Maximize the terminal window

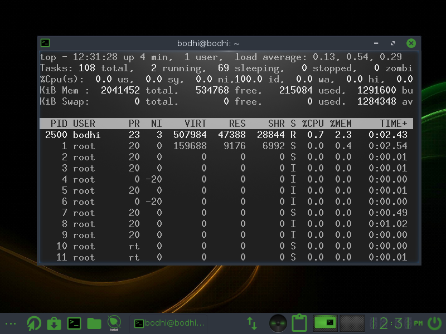(x=393, y=43)
